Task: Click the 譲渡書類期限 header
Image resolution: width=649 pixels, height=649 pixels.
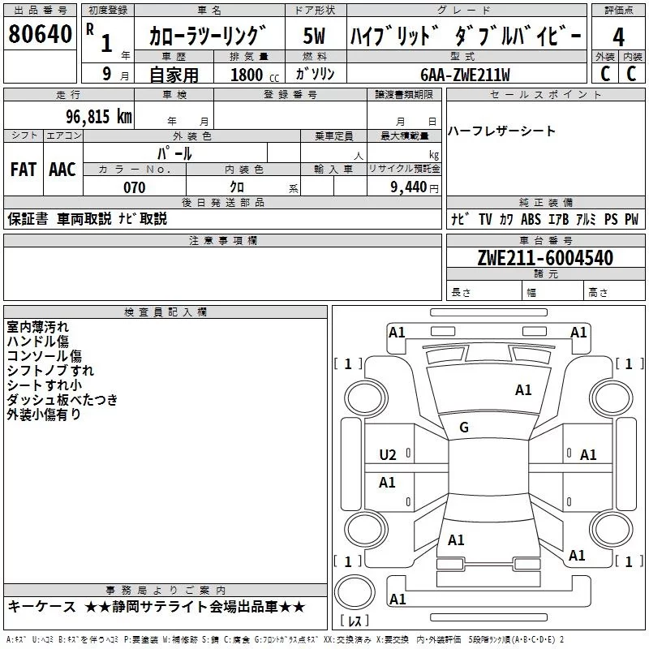Action: click(x=404, y=95)
